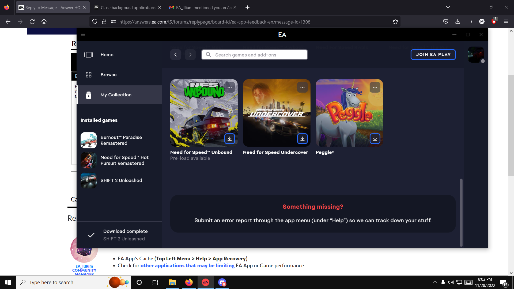This screenshot has width=514, height=289.
Task: Click the search magnifier icon
Action: [x=208, y=55]
